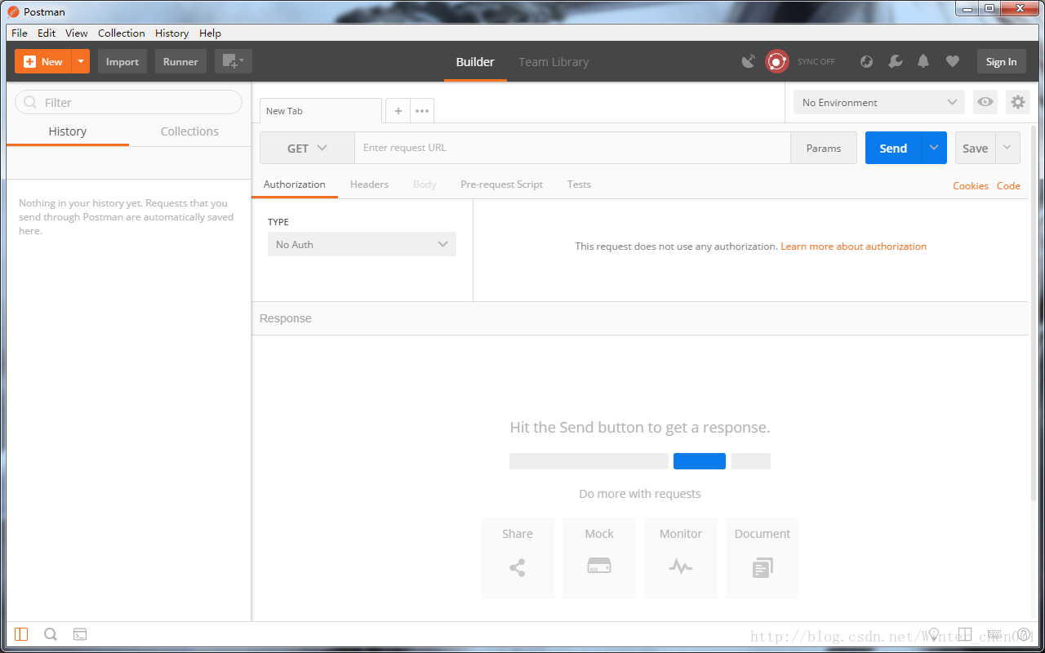This screenshot has width=1045, height=653.
Task: Expand the New button dropdown arrow
Action: pos(80,61)
